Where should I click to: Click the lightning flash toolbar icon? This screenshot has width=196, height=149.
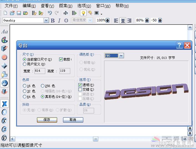[x=90, y=13]
